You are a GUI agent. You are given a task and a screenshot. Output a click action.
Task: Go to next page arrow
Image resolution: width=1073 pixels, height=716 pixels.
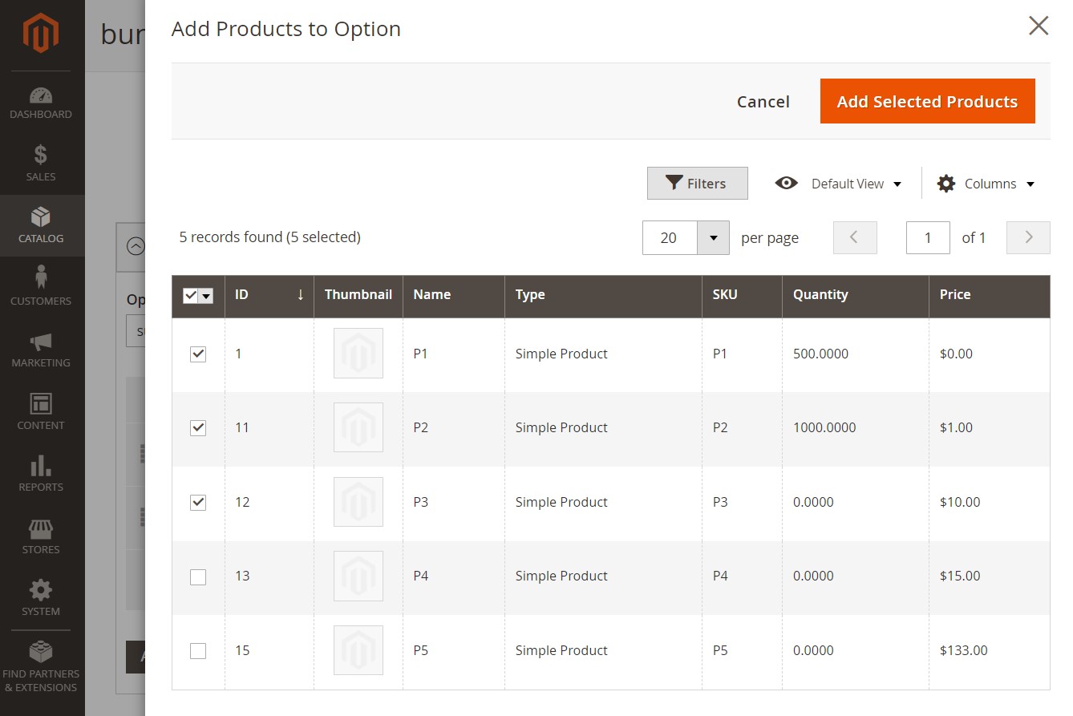coord(1028,237)
